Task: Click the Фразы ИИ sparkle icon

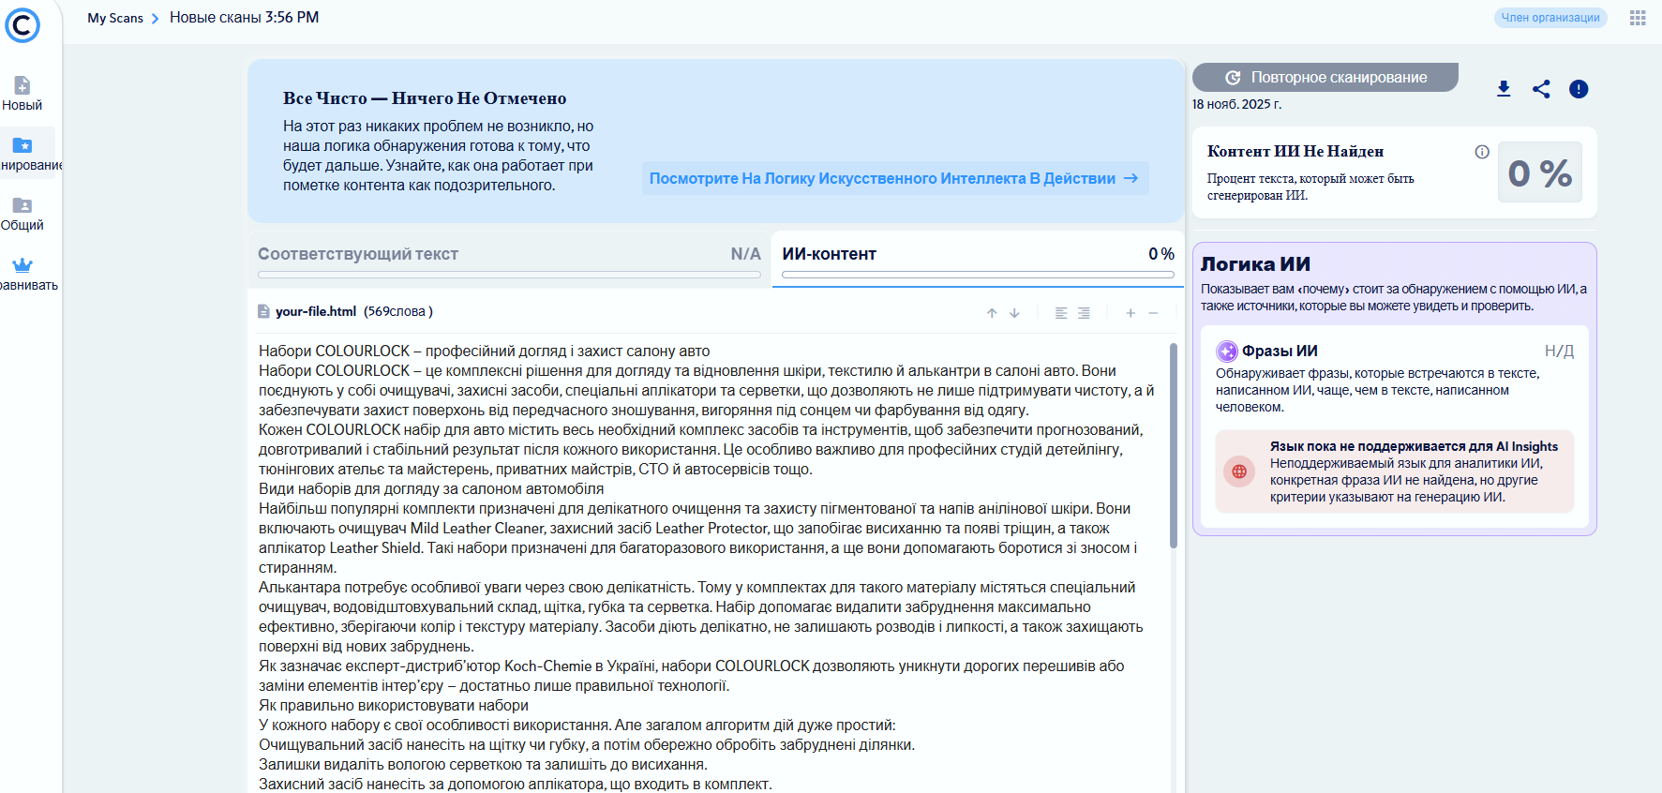Action: tap(1227, 352)
